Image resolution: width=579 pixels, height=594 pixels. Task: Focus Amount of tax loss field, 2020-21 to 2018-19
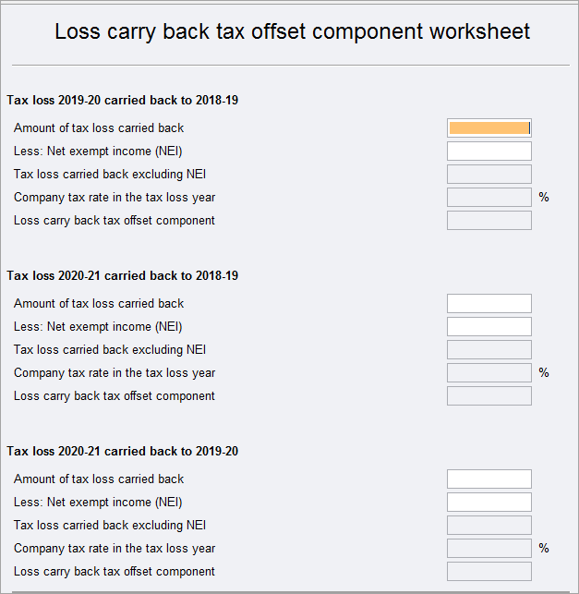point(489,304)
